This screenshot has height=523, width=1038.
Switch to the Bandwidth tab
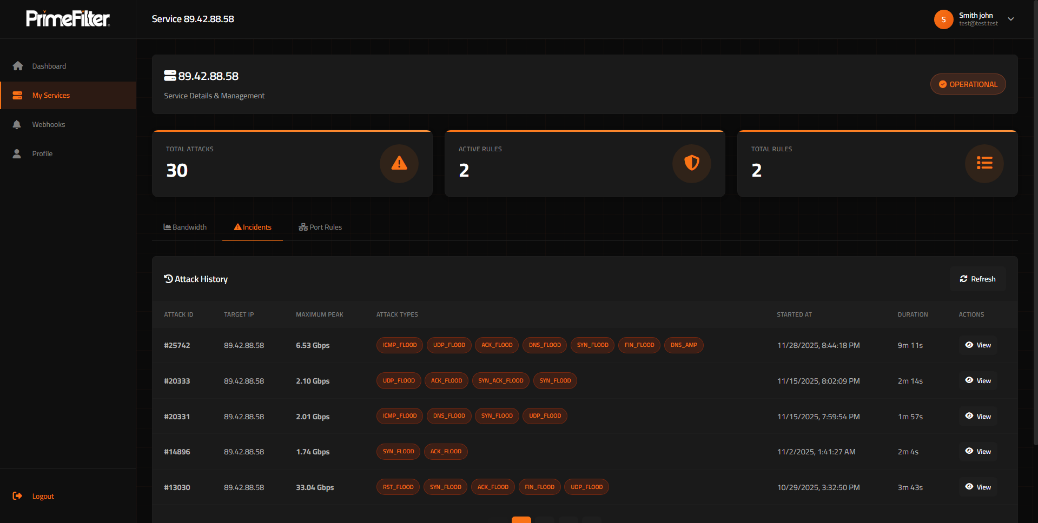click(x=184, y=227)
